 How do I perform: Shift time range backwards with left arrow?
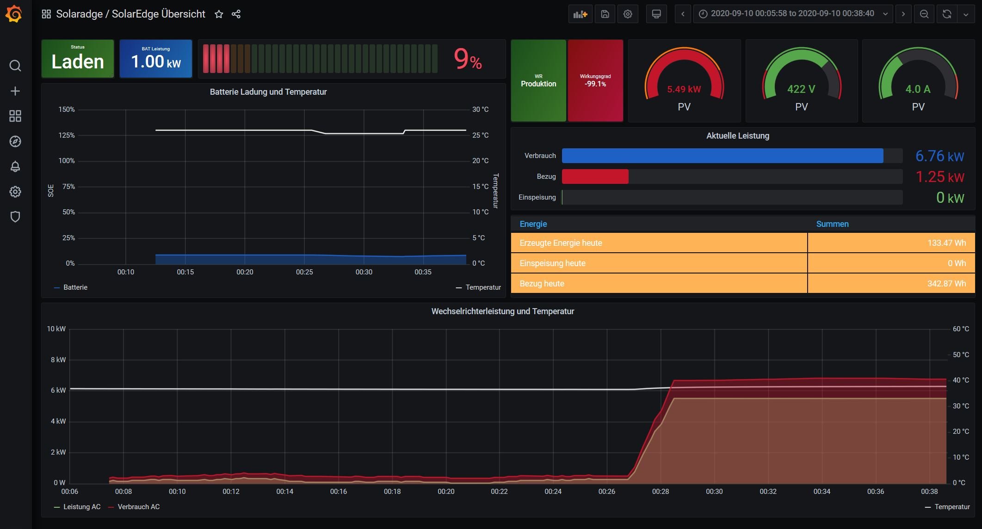coord(682,14)
